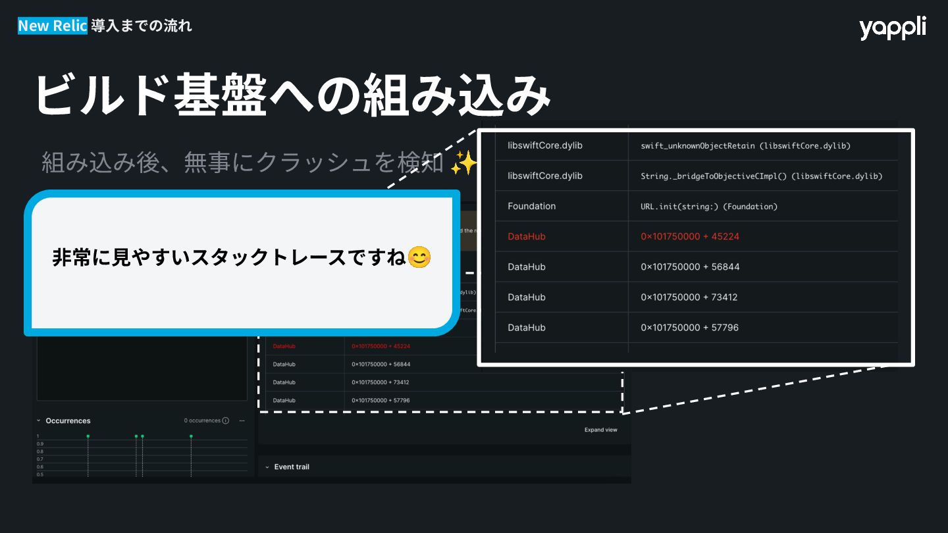The width and height of the screenshot is (948, 533).
Task: Click the 0.5 y-axis label in Occurrences chart
Action: click(40, 474)
